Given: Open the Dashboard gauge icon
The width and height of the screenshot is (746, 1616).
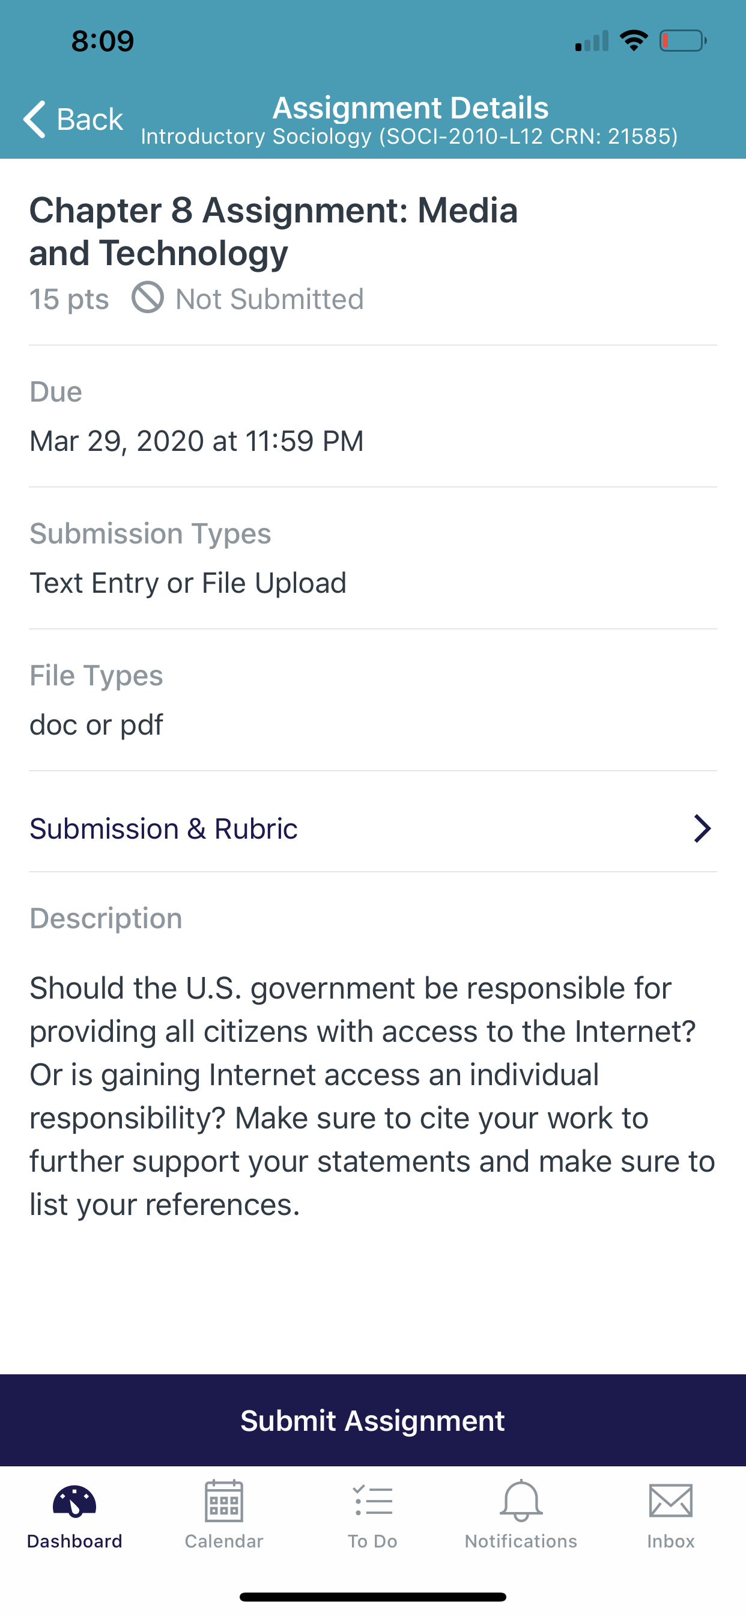Looking at the screenshot, I should (x=74, y=1501).
